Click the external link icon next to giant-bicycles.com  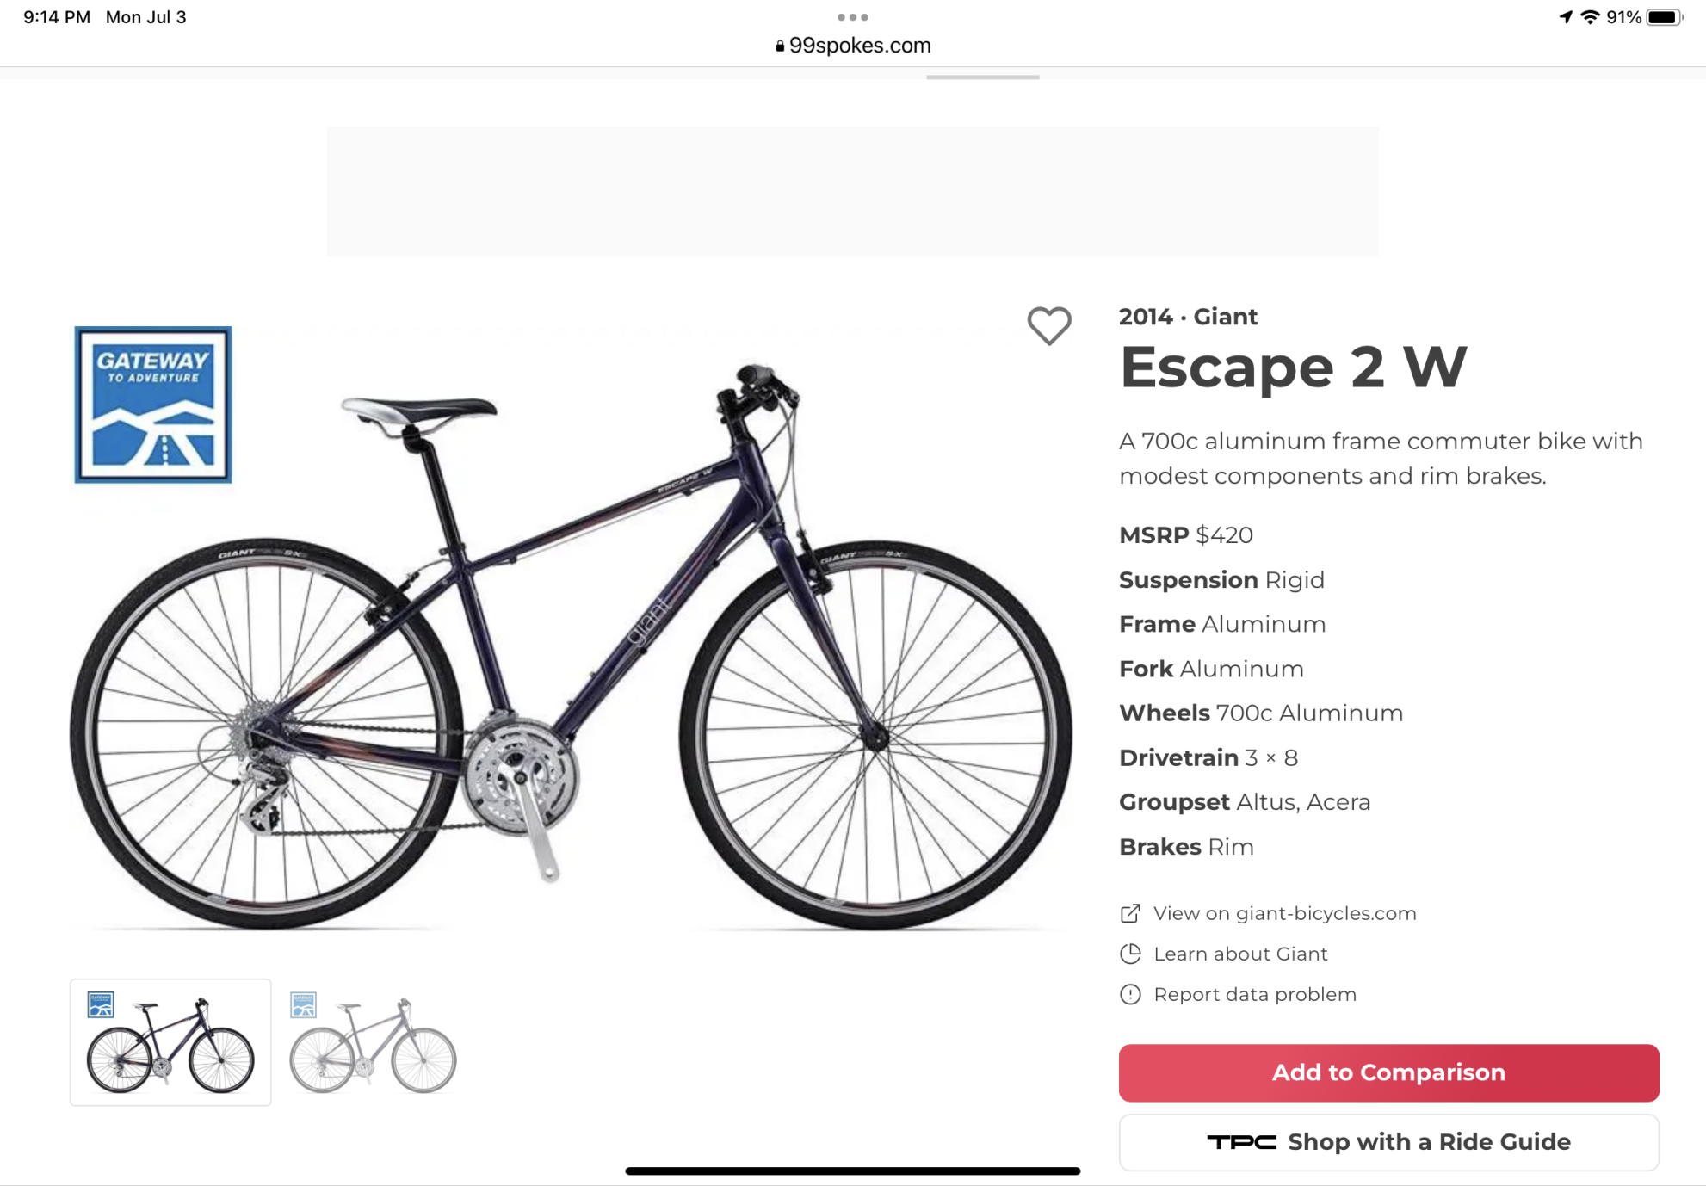[x=1129, y=913]
